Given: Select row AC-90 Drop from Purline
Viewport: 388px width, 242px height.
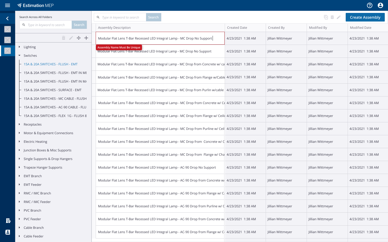Looking at the screenshot, I should 160,206.
